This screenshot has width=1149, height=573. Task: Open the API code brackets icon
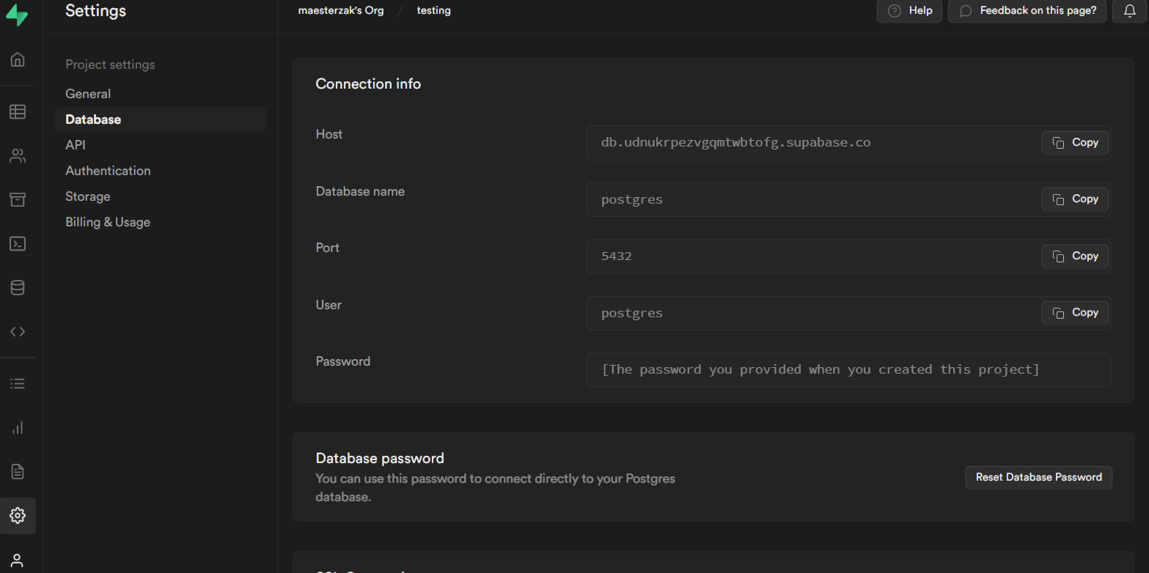coord(18,331)
